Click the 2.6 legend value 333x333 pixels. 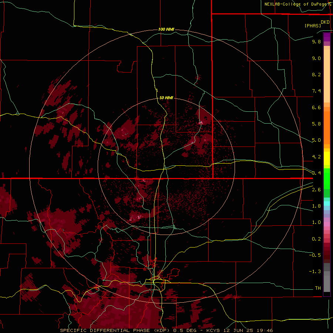tap(316, 190)
